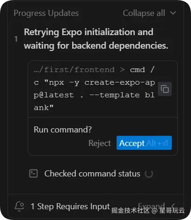Reject the run command request
The width and height of the screenshot is (191, 220).
click(100, 143)
